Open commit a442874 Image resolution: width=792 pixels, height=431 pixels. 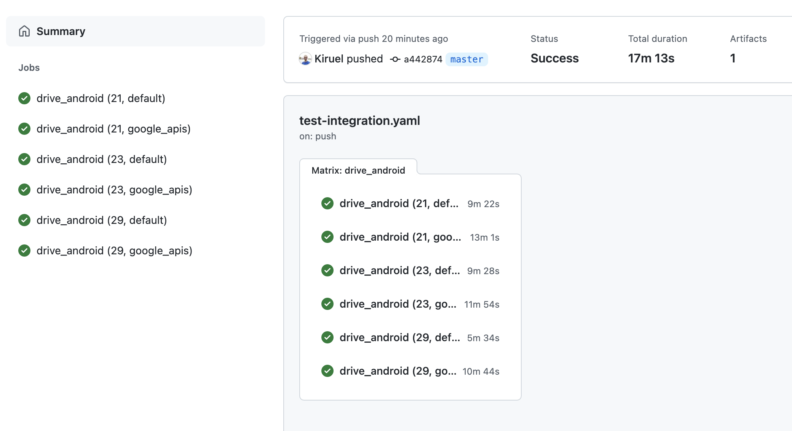423,59
